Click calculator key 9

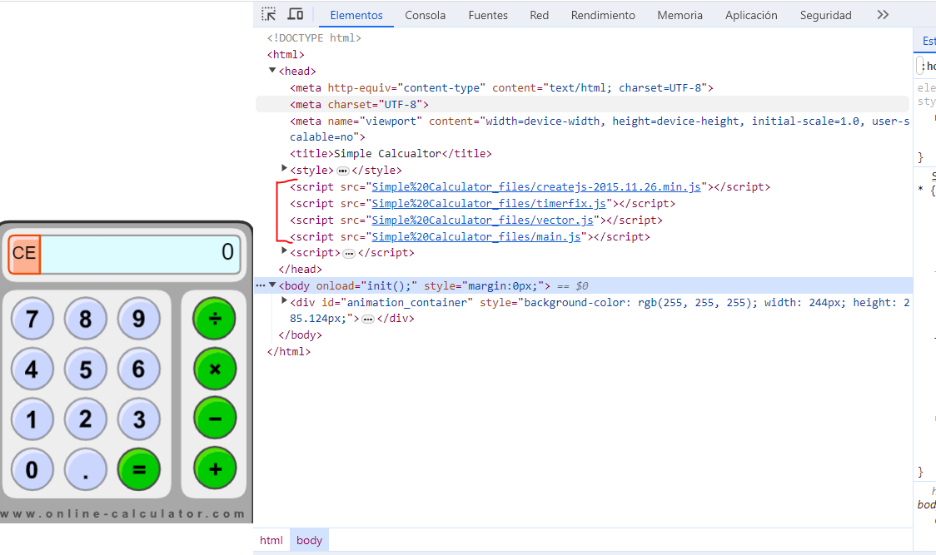click(138, 319)
